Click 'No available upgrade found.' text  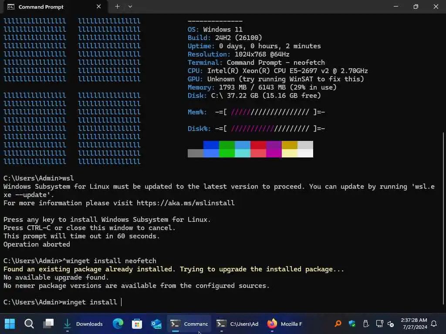point(56,277)
